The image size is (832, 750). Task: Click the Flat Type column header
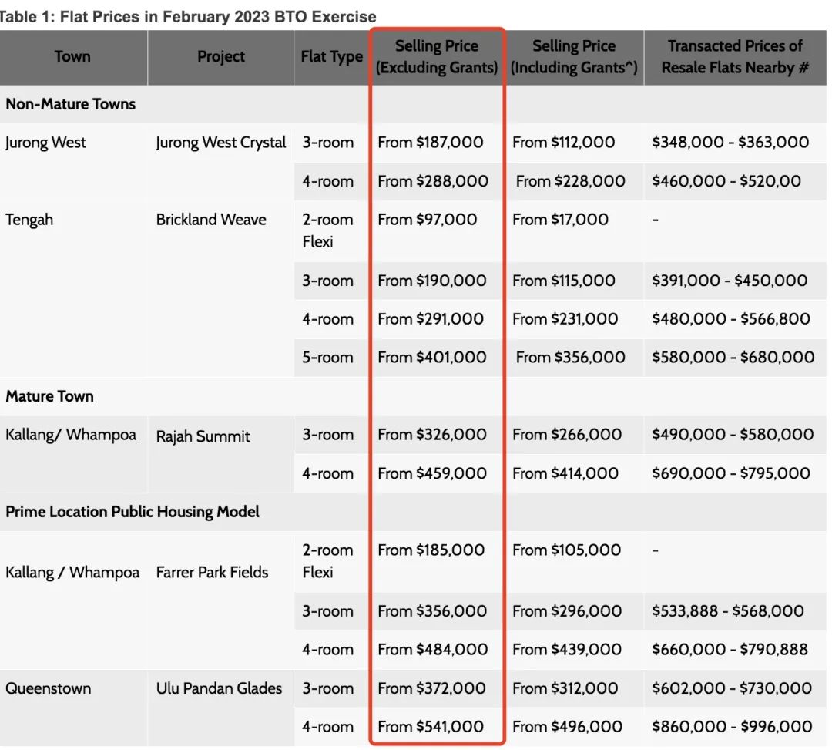331,56
